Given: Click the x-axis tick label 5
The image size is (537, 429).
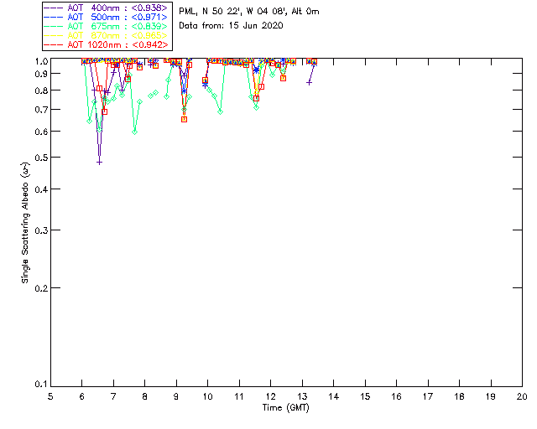Looking at the screenshot, I should (50, 396).
